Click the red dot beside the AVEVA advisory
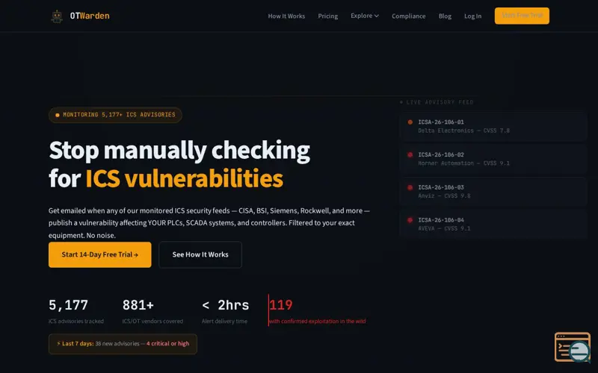This screenshot has width=598, height=373. (x=410, y=220)
